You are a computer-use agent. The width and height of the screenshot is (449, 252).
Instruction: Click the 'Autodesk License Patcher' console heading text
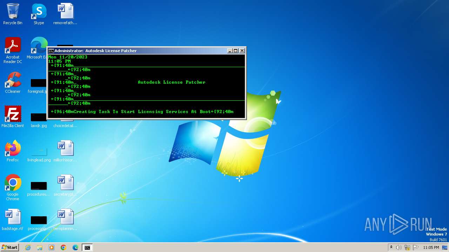172,82
